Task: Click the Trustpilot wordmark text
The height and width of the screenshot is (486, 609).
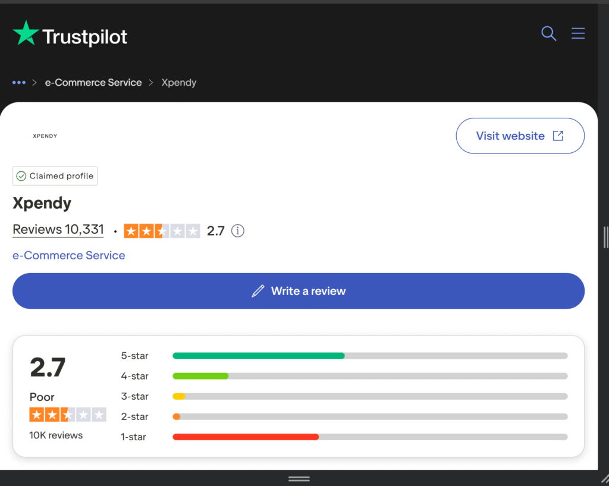Action: coord(84,37)
